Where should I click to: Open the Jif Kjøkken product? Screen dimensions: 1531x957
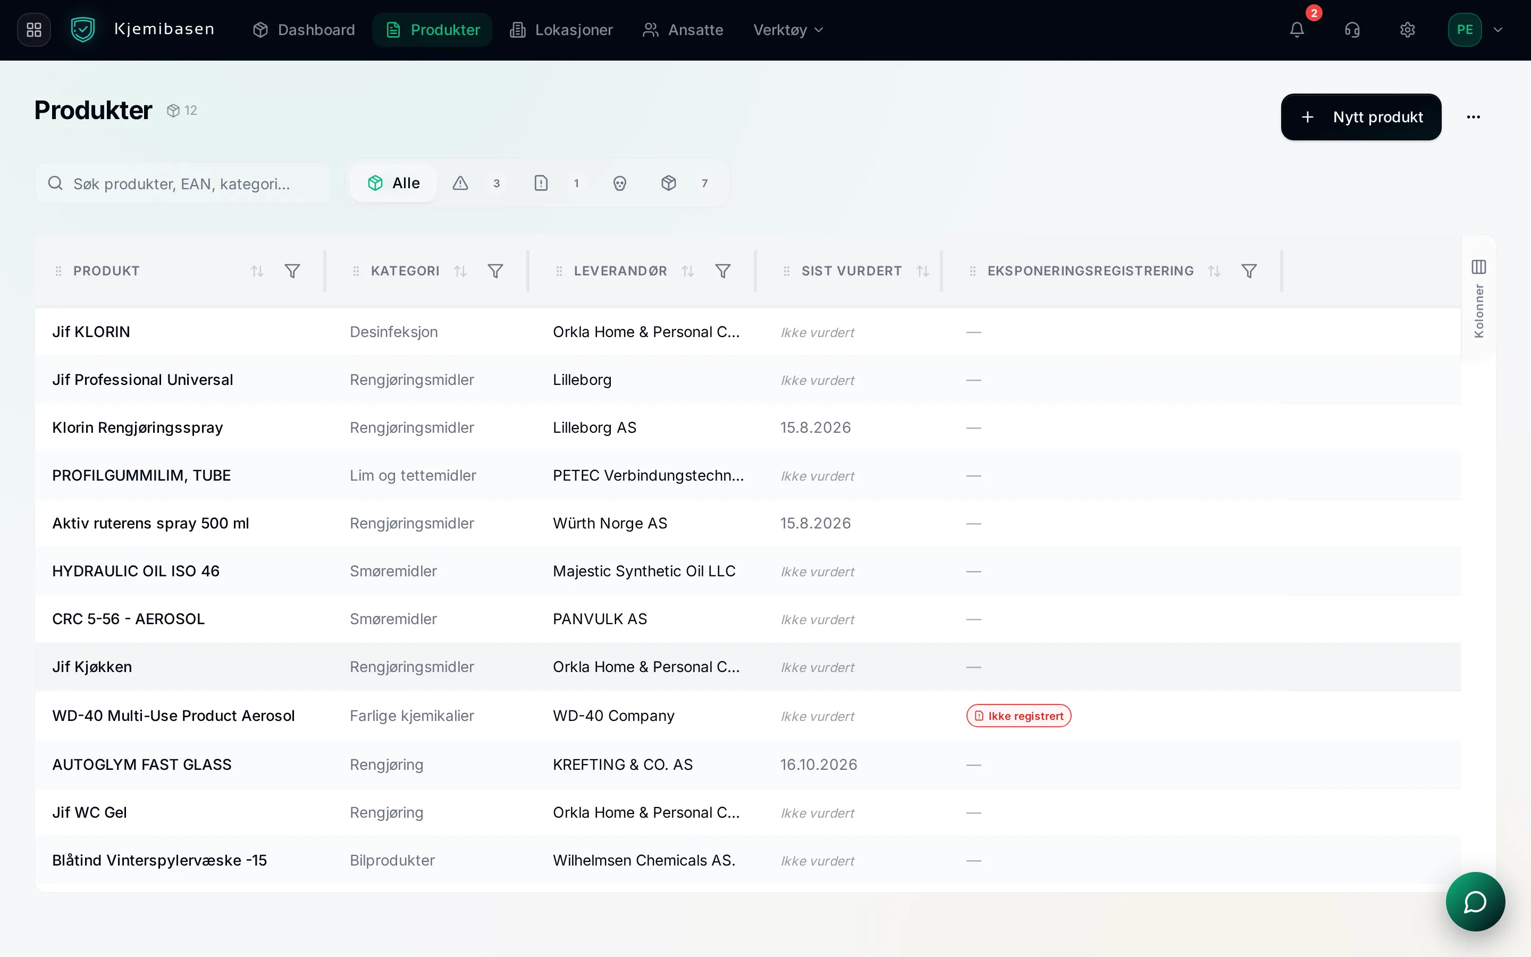click(92, 667)
